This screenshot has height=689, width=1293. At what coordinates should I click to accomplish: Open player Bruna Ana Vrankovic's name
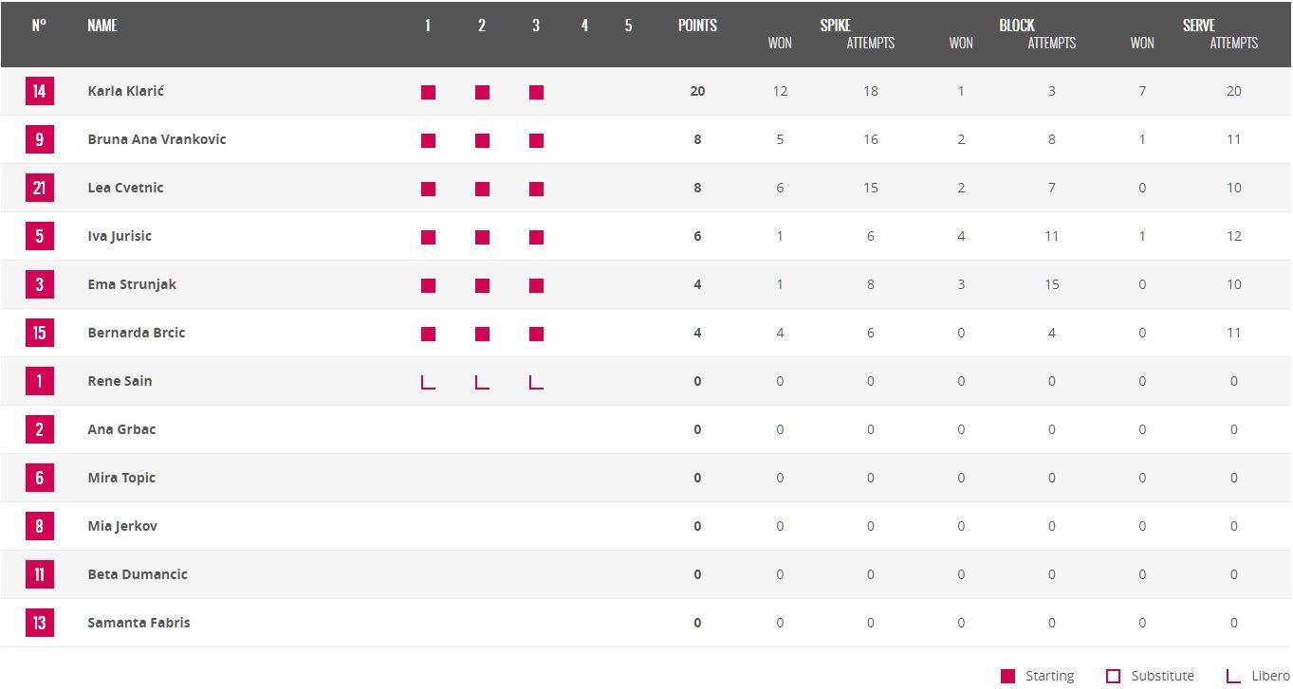(x=157, y=139)
